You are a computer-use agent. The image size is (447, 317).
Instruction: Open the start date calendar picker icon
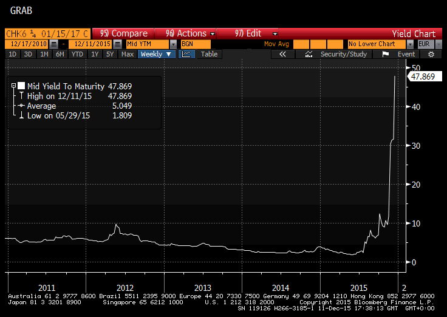(x=53, y=44)
